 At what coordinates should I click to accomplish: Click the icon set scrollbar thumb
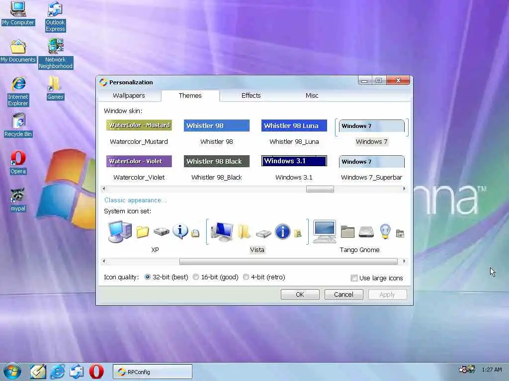point(288,261)
